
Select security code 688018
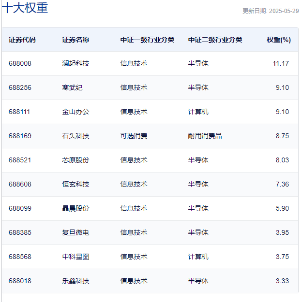point(20,281)
